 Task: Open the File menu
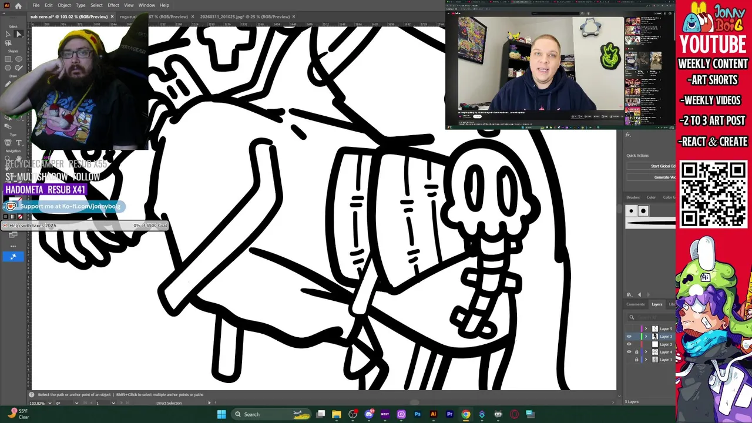(x=36, y=5)
